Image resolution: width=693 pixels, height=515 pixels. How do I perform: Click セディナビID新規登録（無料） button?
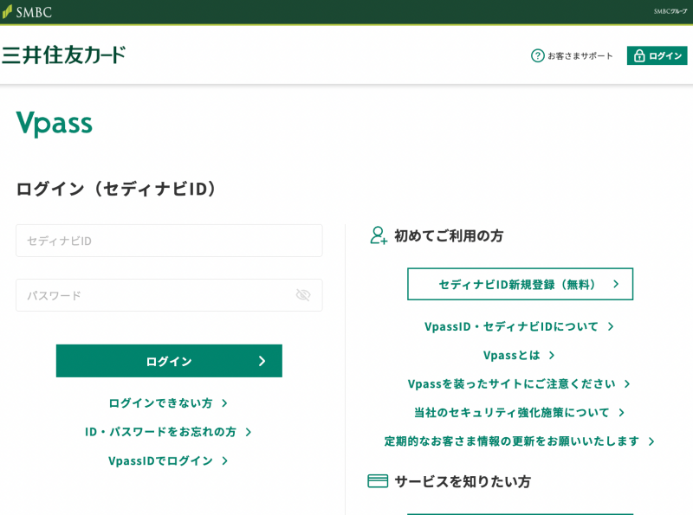tap(520, 284)
